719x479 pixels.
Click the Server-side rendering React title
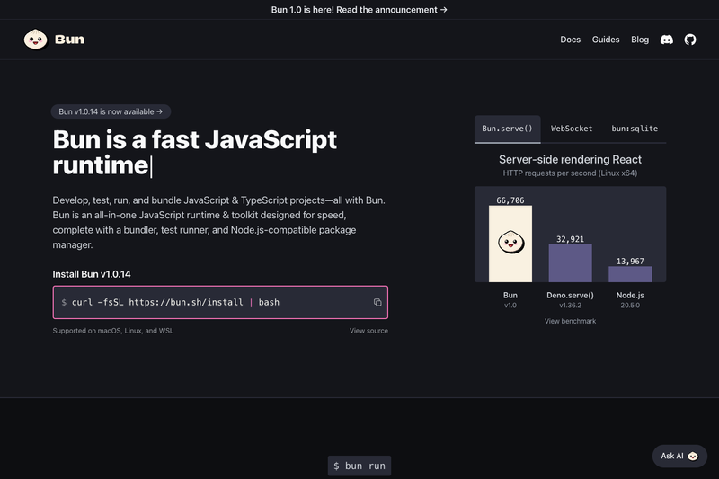(570, 159)
